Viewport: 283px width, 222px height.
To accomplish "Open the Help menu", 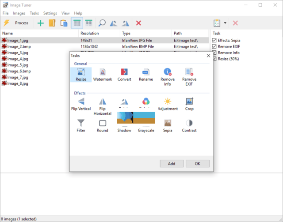I will tap(78, 13).
